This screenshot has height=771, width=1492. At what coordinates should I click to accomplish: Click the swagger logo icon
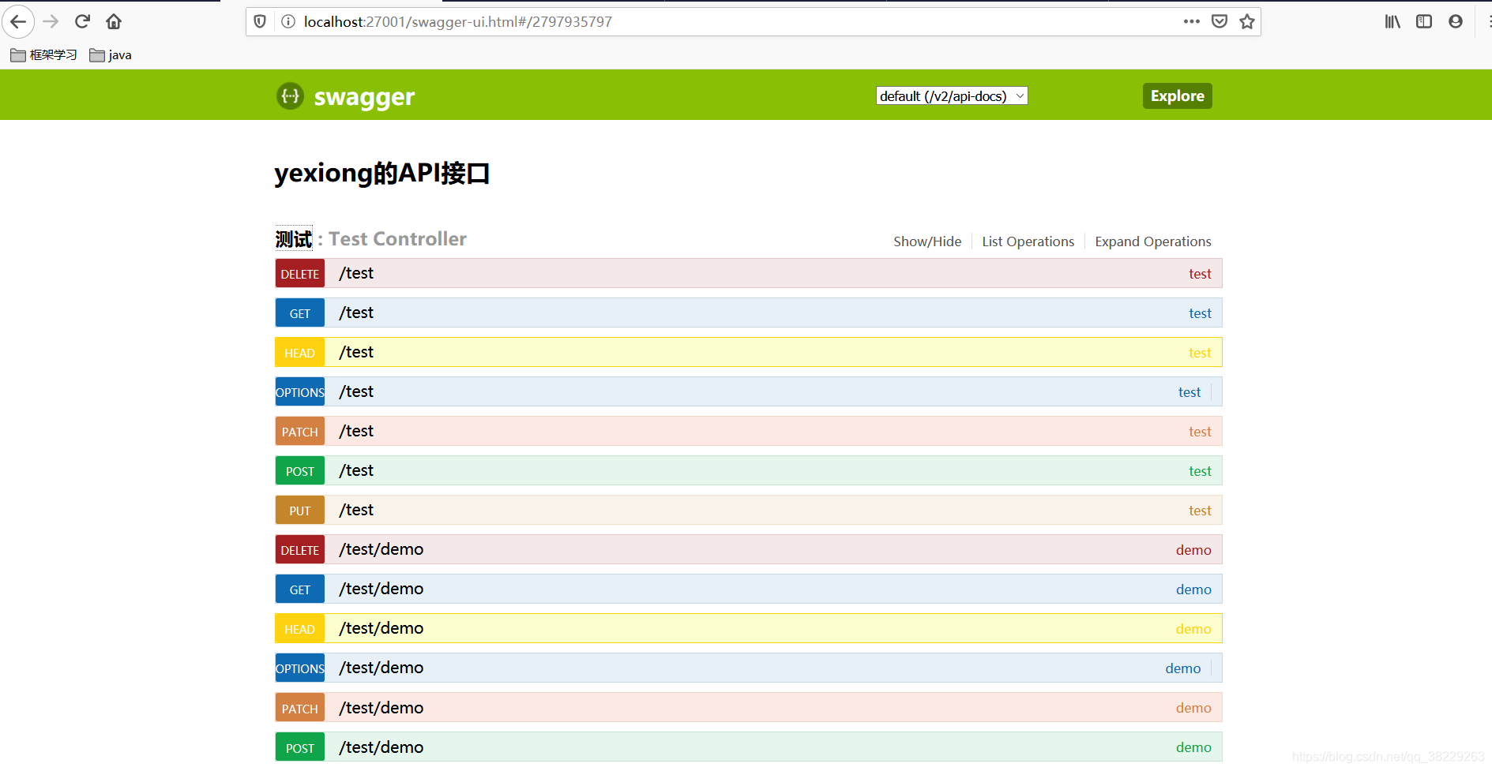(x=290, y=95)
